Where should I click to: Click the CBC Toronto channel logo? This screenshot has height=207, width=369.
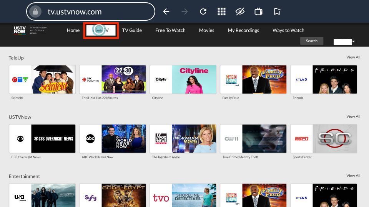point(91,80)
